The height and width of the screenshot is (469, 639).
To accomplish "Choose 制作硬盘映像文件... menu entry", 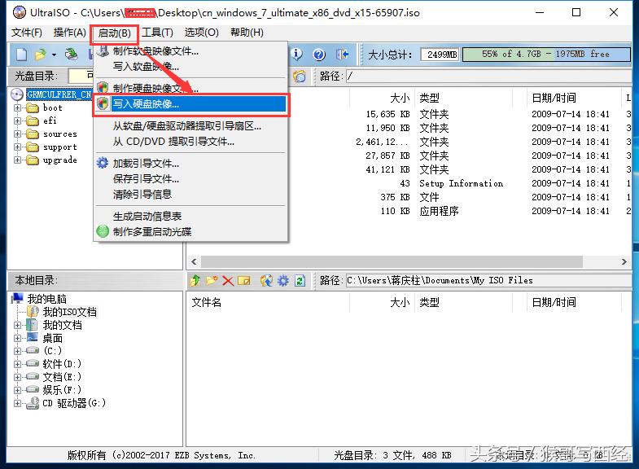I will (x=190, y=88).
